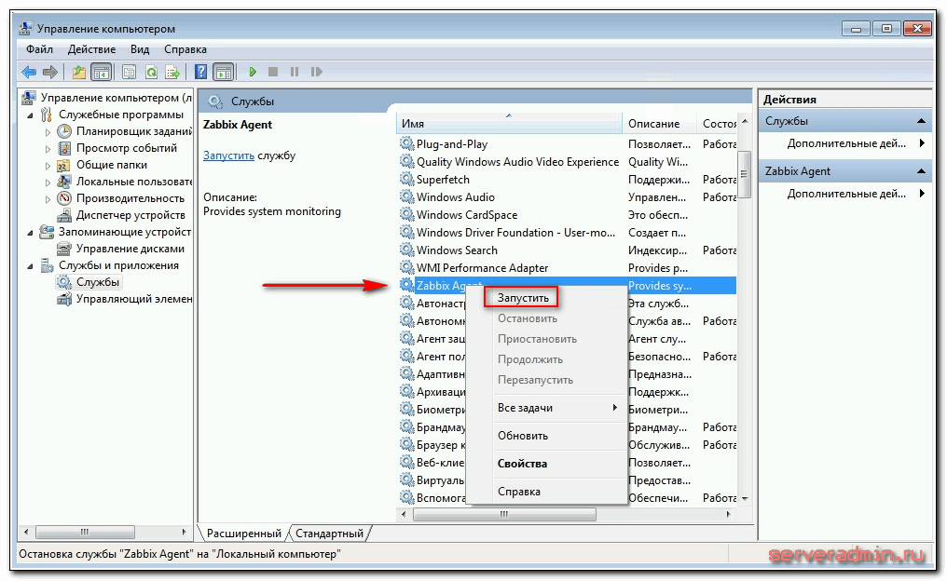Click the blue Help question-mark toolbar icon
The image size is (947, 581).
coord(200,72)
